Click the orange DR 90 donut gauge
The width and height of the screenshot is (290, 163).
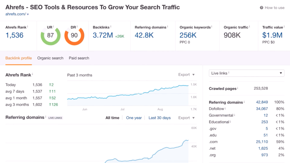tap(74, 36)
